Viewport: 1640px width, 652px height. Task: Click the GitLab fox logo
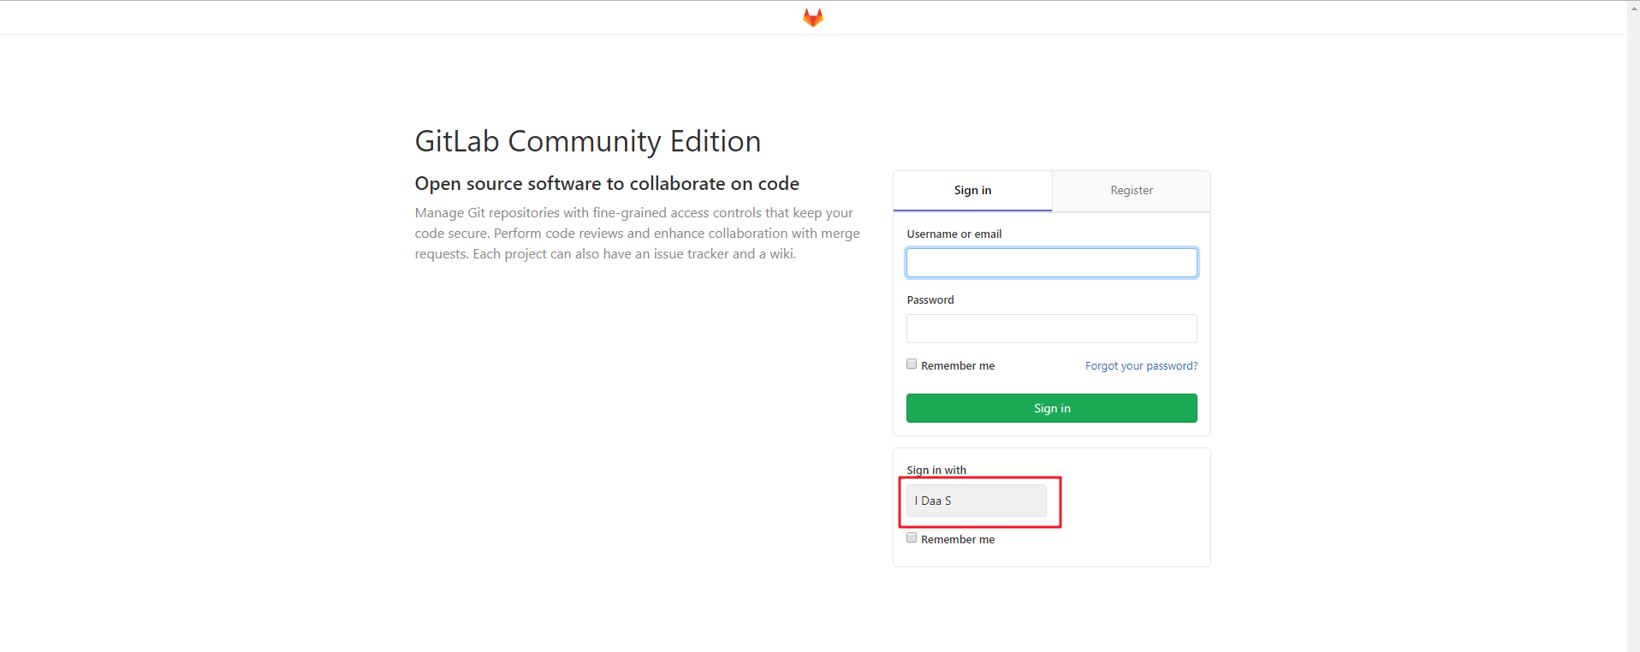pyautogui.click(x=813, y=18)
